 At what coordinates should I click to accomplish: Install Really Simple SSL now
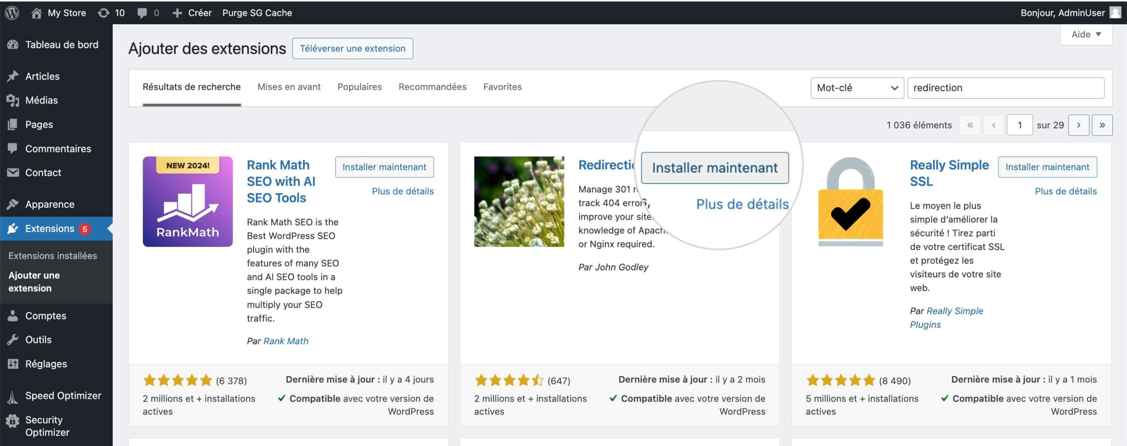pos(1047,167)
